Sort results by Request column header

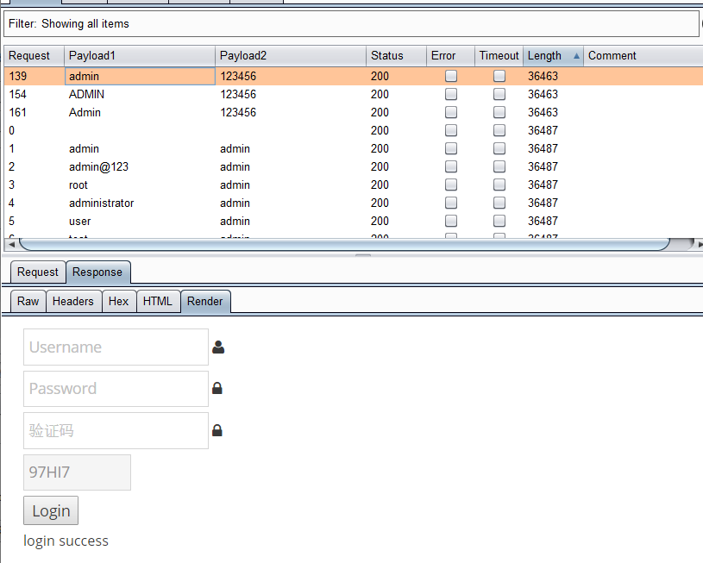(x=35, y=56)
